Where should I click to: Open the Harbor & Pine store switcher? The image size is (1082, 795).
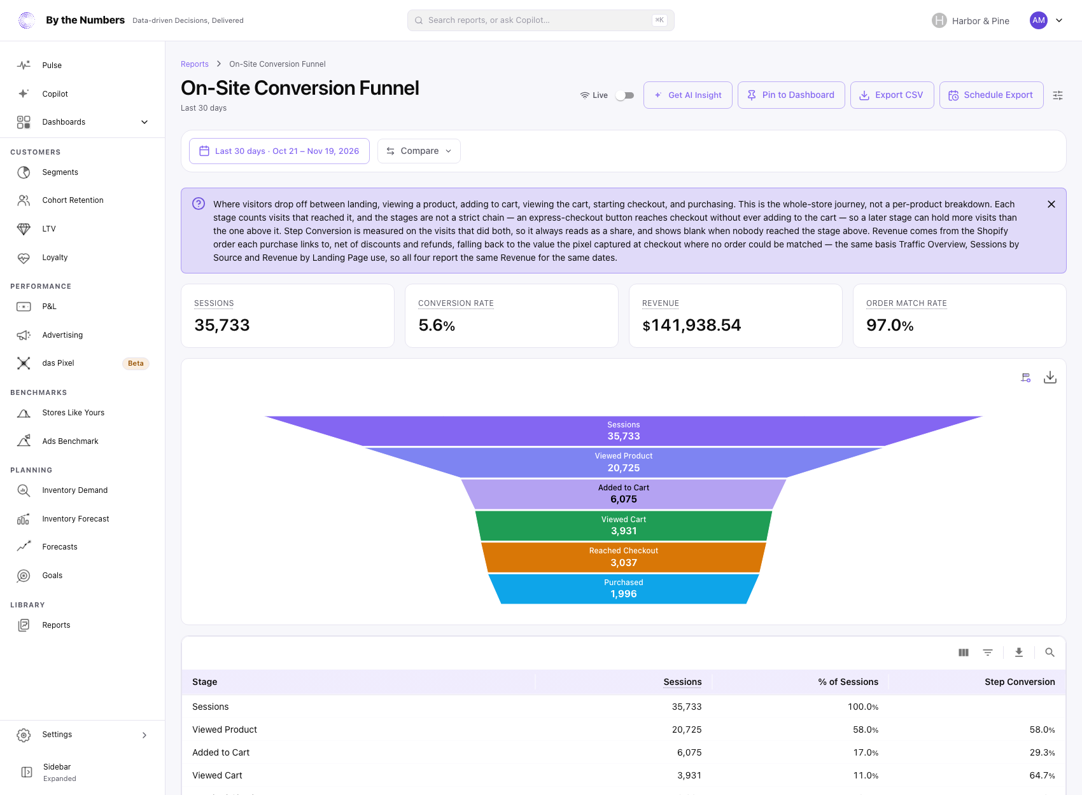(x=971, y=20)
